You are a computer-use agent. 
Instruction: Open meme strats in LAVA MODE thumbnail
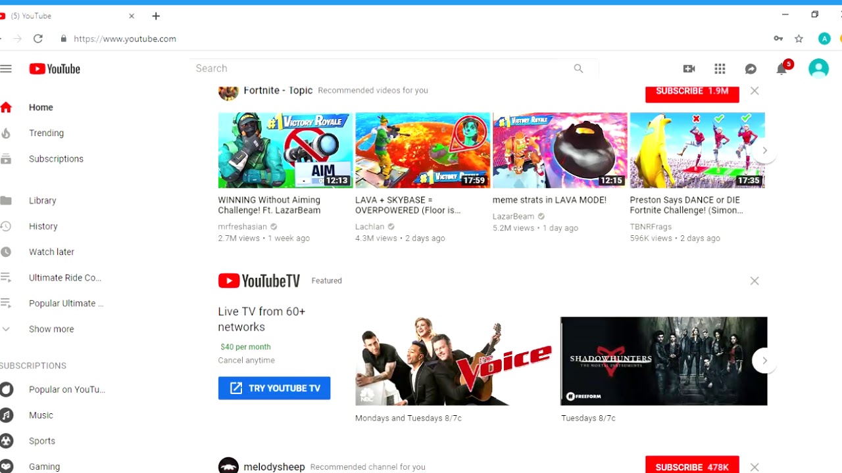[x=560, y=150]
